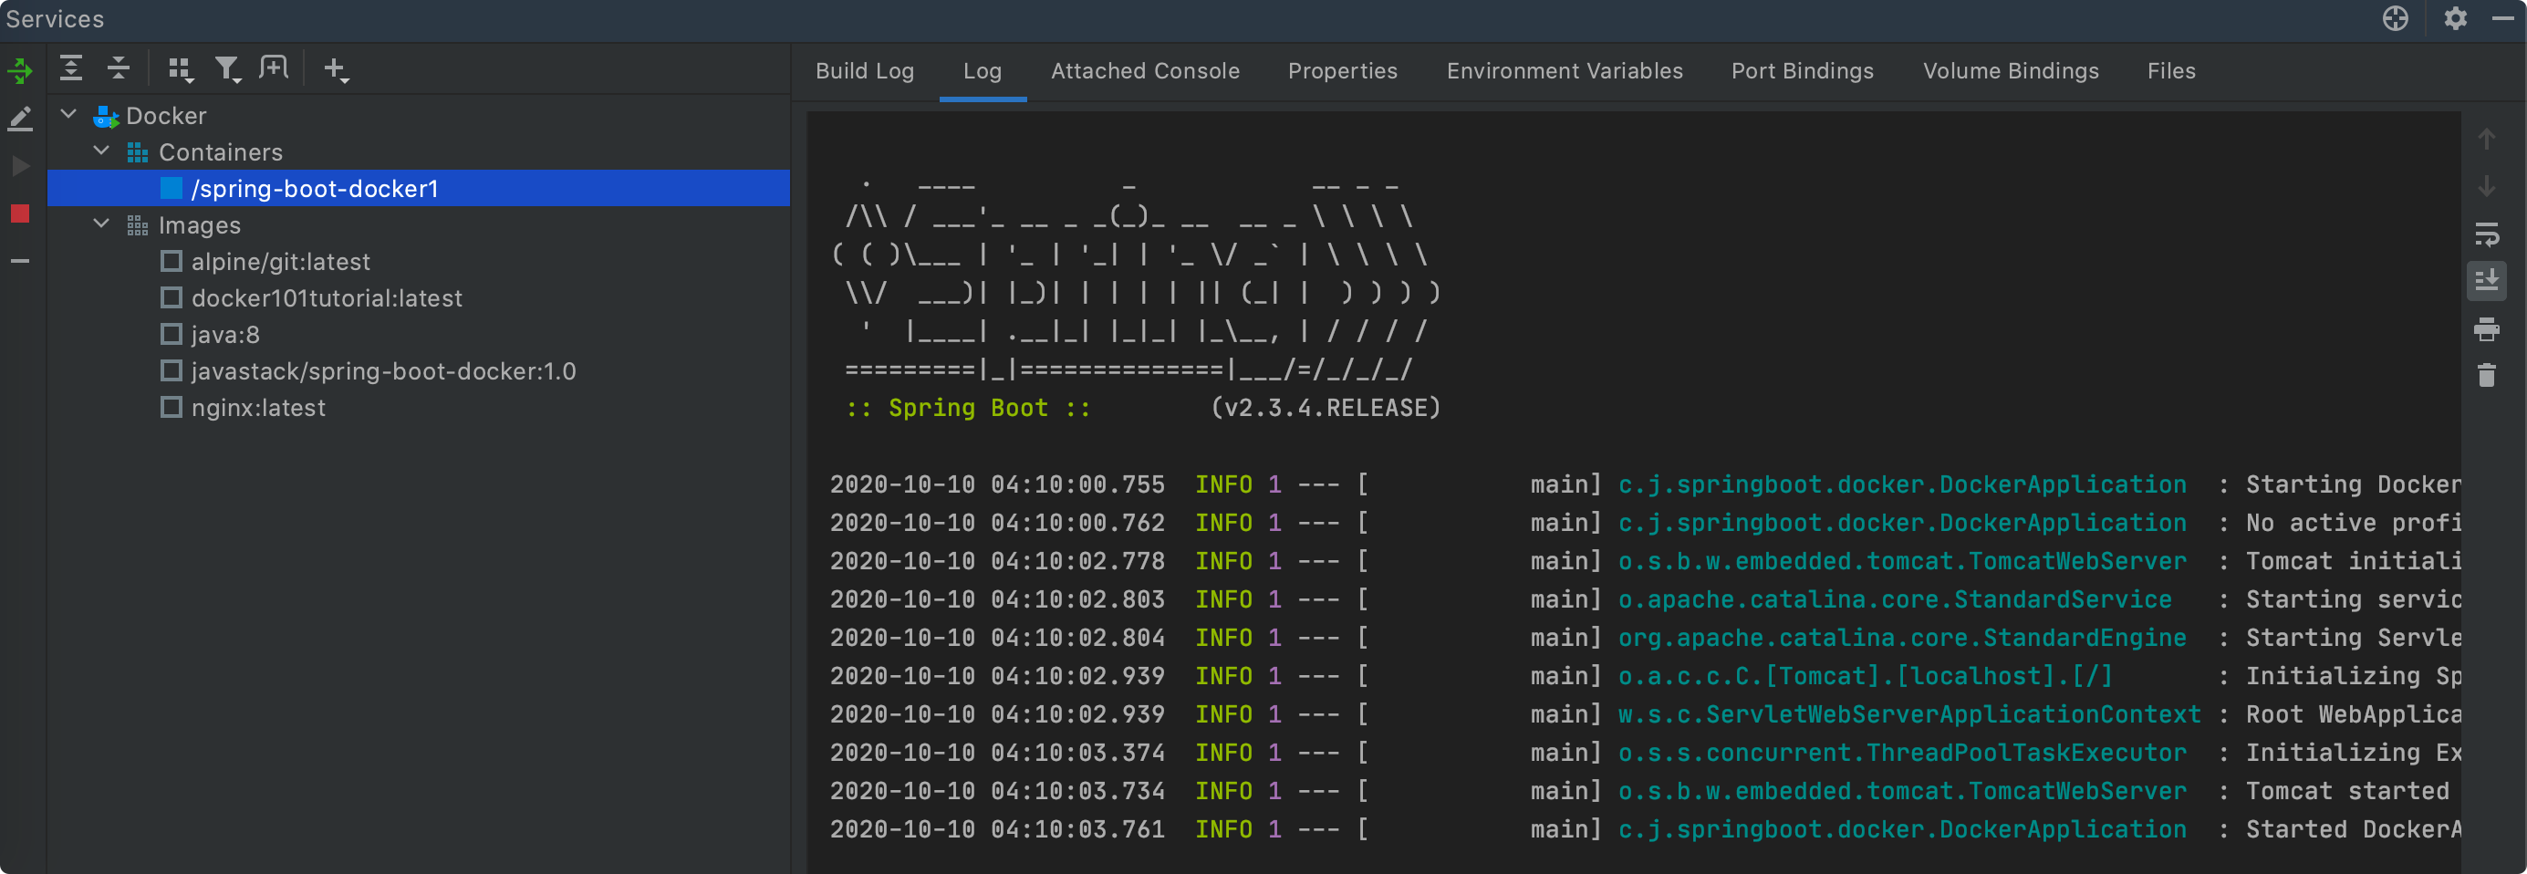
Task: Click the Edit Configuration pencil icon
Action: pyautogui.click(x=21, y=119)
